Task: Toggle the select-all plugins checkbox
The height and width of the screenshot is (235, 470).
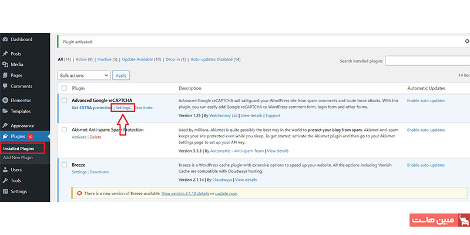Action: pyautogui.click(x=64, y=89)
